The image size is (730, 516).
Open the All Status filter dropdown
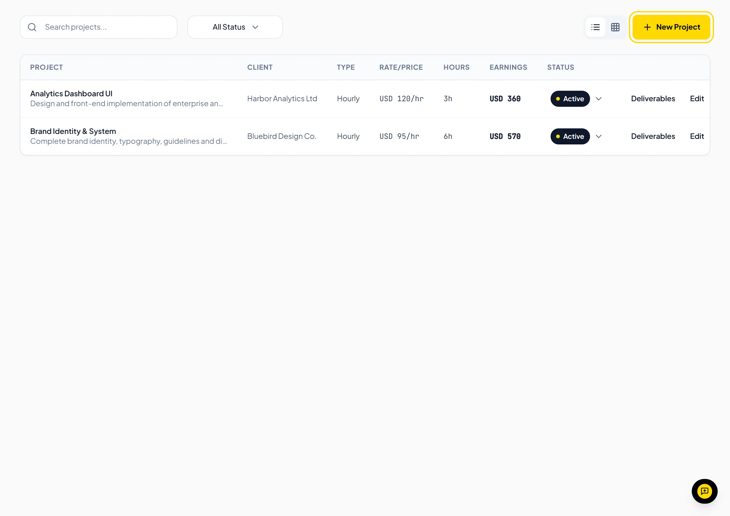click(235, 27)
